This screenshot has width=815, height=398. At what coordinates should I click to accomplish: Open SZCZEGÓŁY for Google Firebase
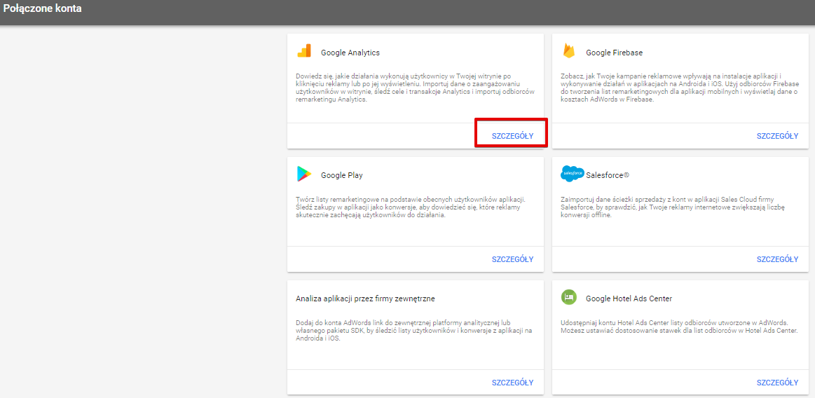pos(777,136)
